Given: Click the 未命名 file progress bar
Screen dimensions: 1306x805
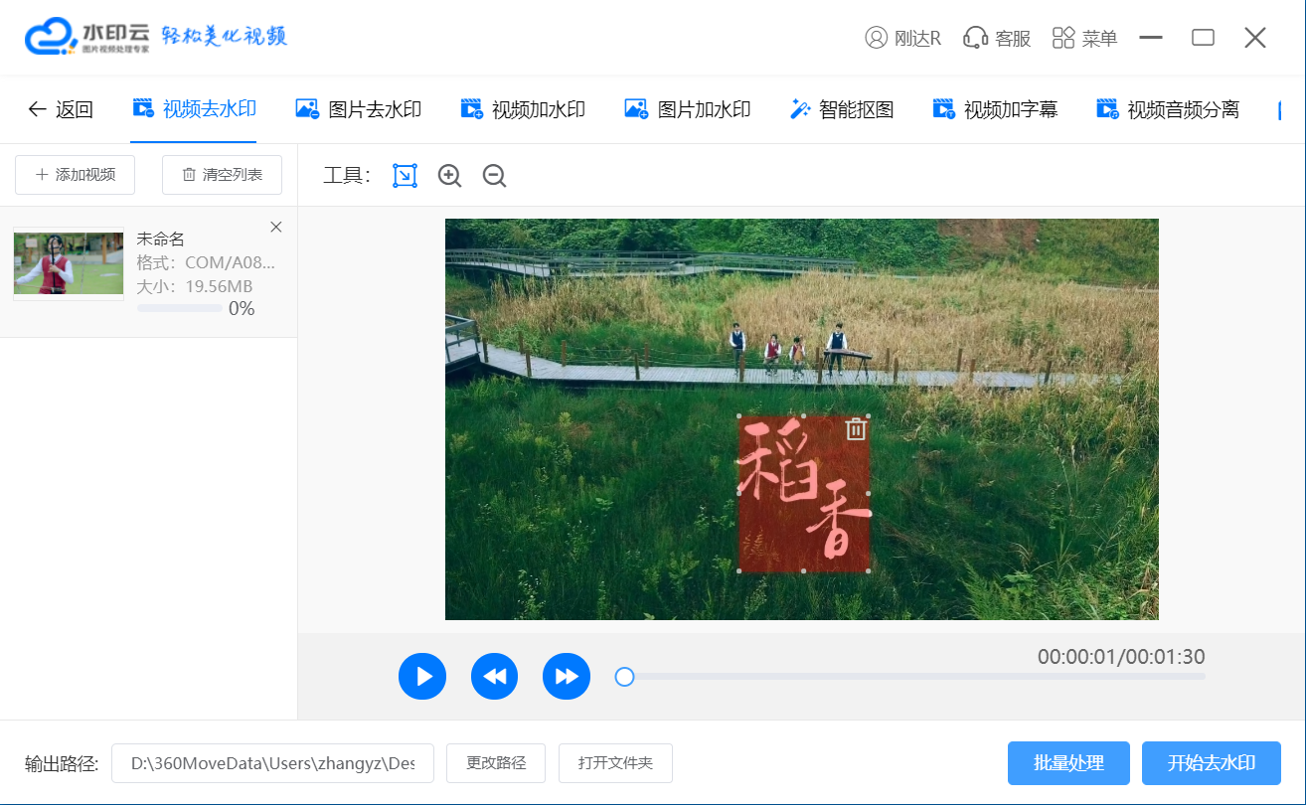Looking at the screenshot, I should 180,309.
